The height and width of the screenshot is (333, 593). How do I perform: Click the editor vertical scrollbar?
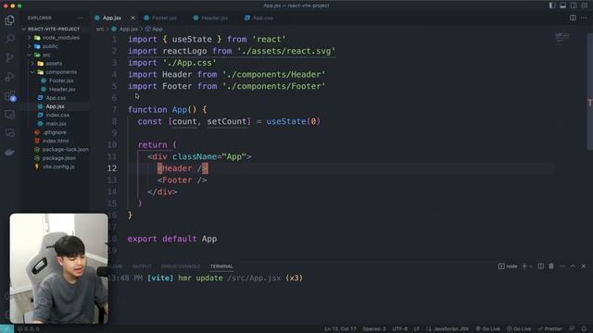tap(589, 91)
